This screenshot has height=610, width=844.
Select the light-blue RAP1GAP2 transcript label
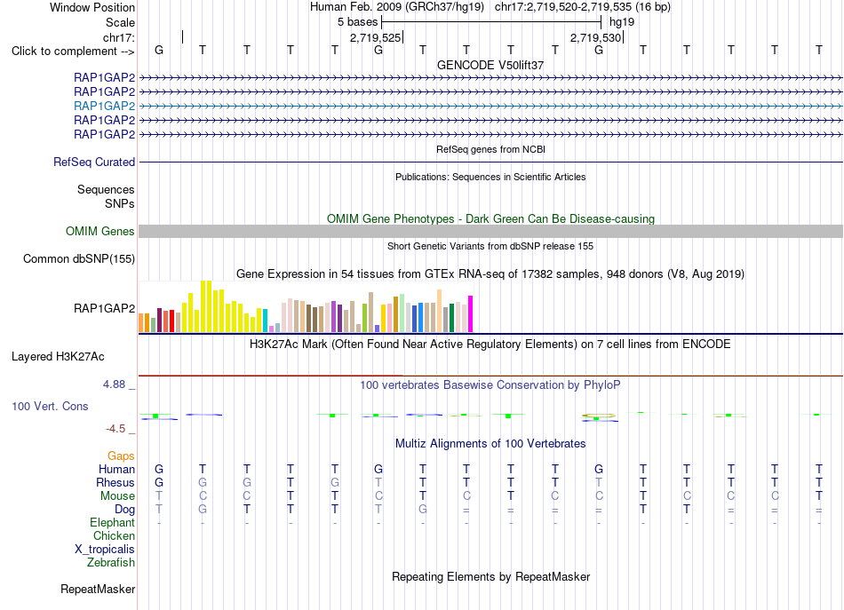tap(105, 106)
